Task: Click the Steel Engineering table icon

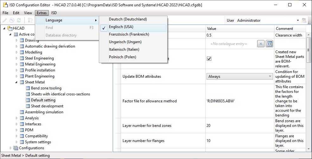Action: point(22,58)
